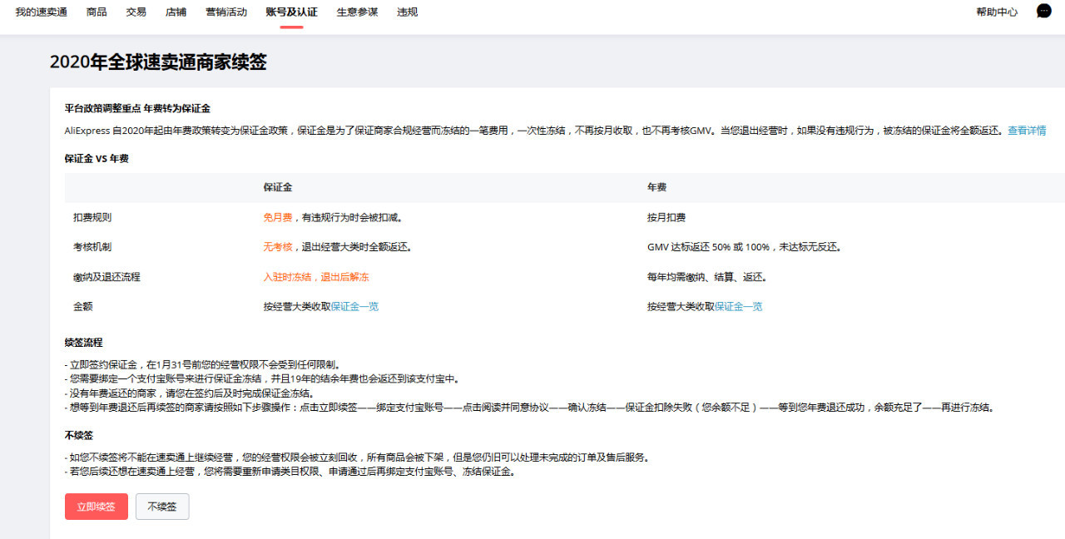Click the 保证金 table column header

point(278,187)
